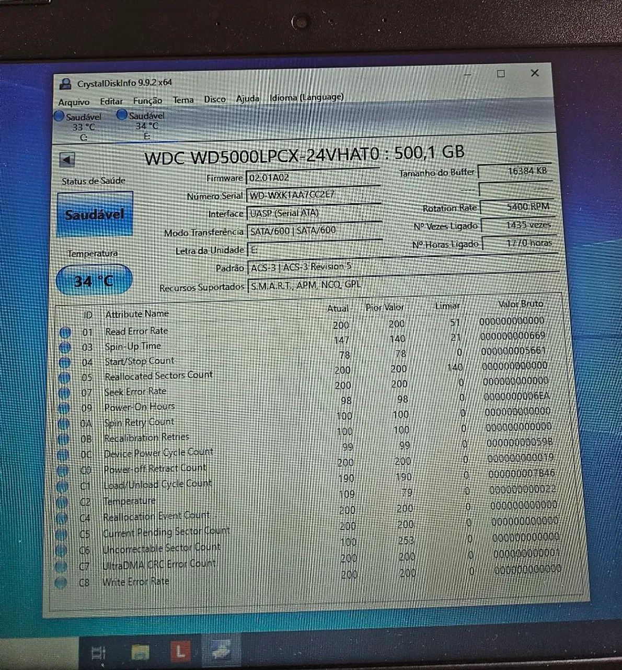The height and width of the screenshot is (670, 622).
Task: Open File Explorer from the taskbar
Action: 140,652
